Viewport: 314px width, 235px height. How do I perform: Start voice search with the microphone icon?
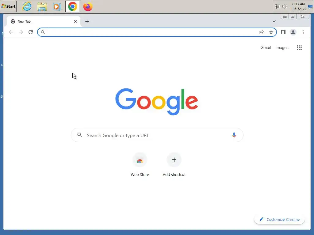(234, 135)
